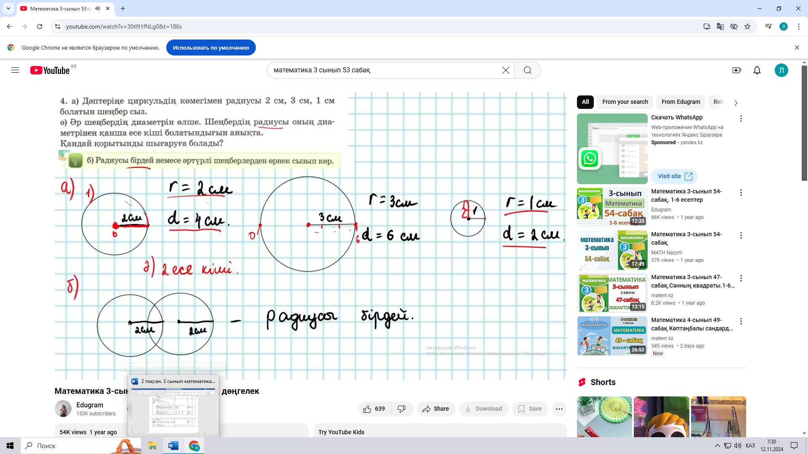Open the Create video icon
Image resolution: width=808 pixels, height=454 pixels.
(736, 70)
